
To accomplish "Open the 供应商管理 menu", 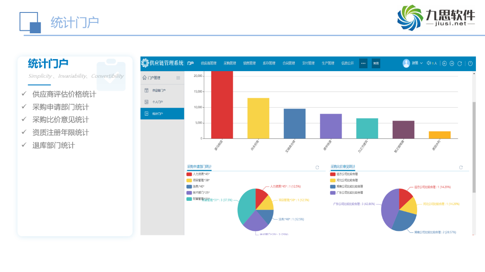I will (x=209, y=63).
